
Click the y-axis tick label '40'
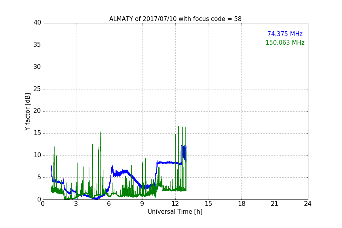pos(37,23)
